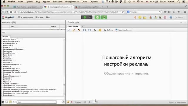The width and height of the screenshot is (188, 106).
Task: Select the "Общий" chat tab
Action: 5,37
